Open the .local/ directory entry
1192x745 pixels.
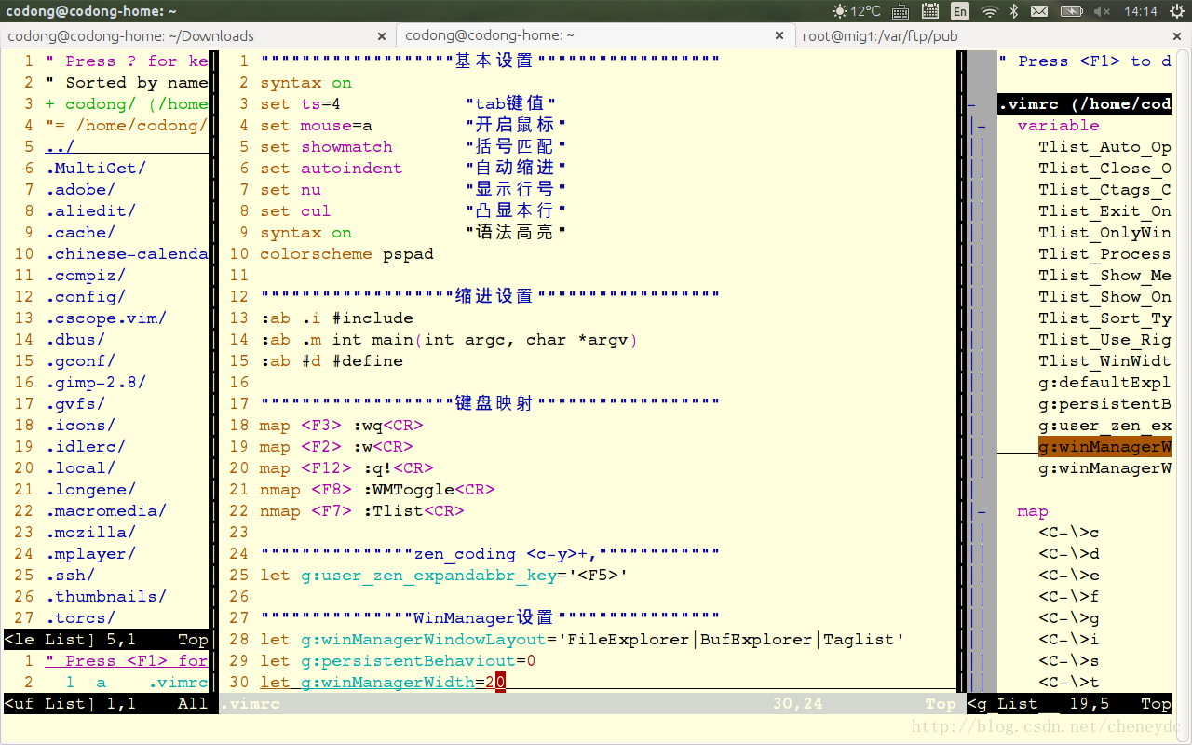81,468
